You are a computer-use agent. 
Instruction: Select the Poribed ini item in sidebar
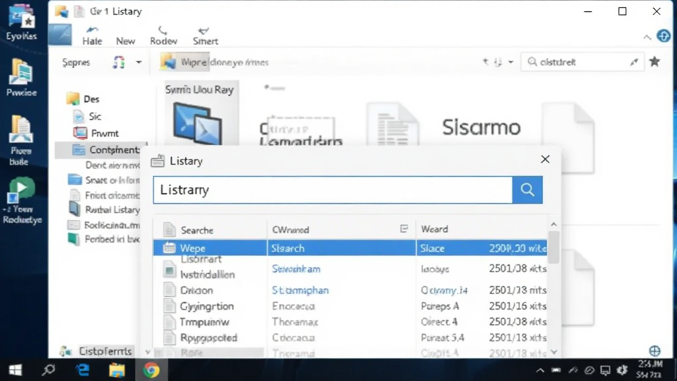pyautogui.click(x=104, y=239)
